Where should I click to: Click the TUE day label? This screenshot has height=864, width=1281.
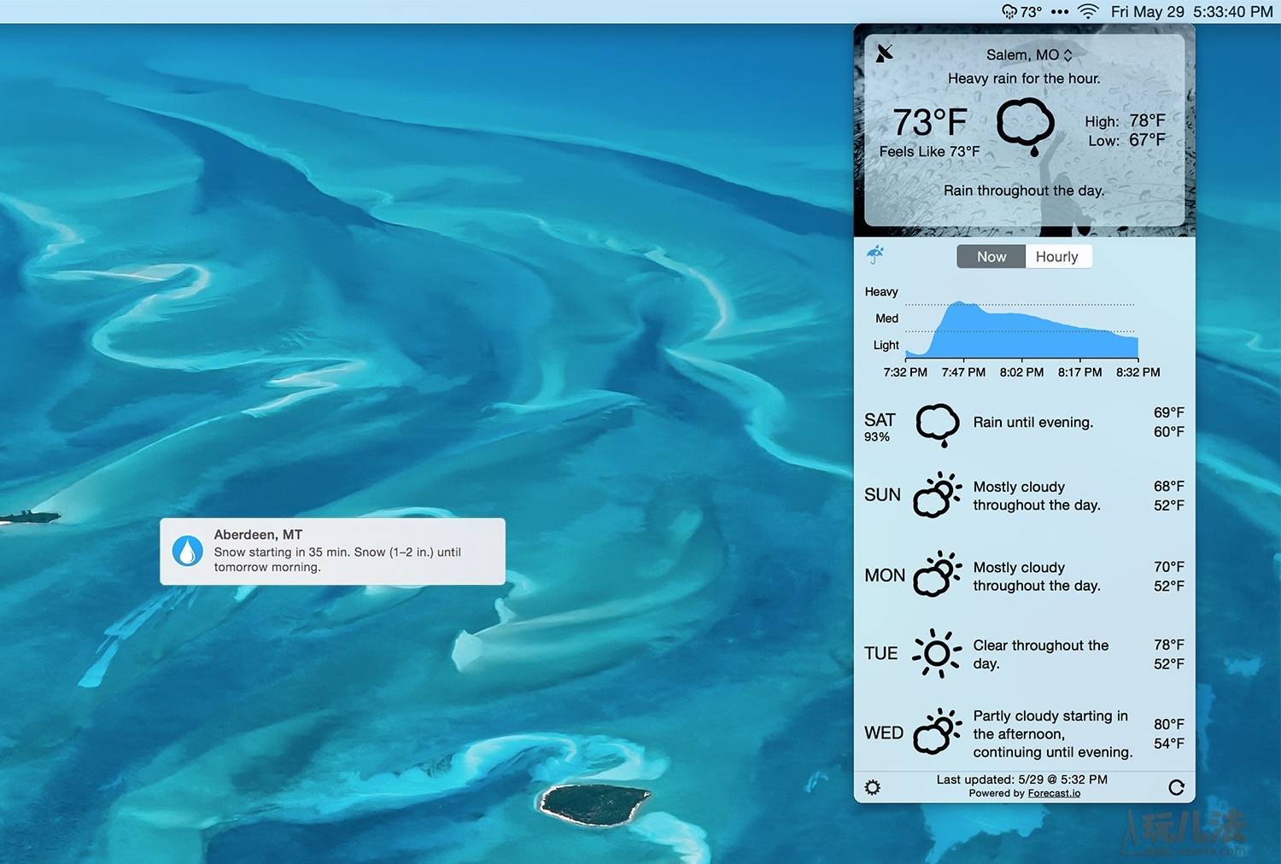coord(880,654)
